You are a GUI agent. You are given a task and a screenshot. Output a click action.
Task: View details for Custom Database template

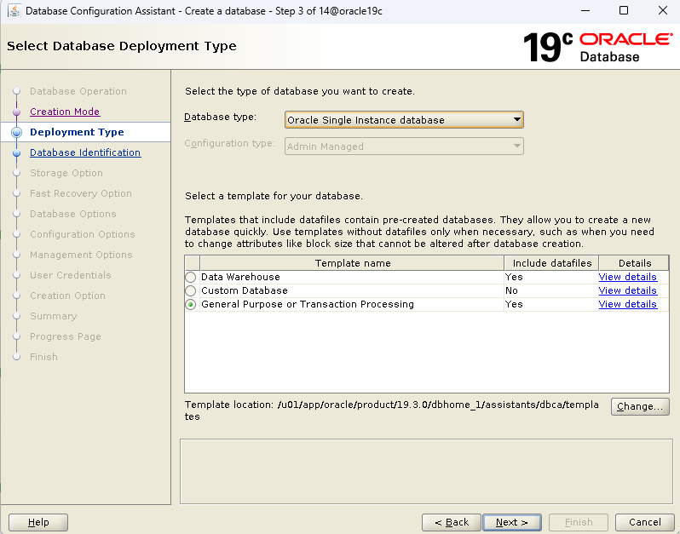click(627, 290)
